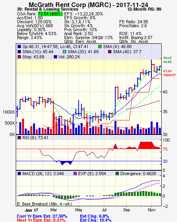Click the purple RSI (8) legend swatch
Image resolution: width=177 pixels, height=222 pixels.
[x=19, y=138]
